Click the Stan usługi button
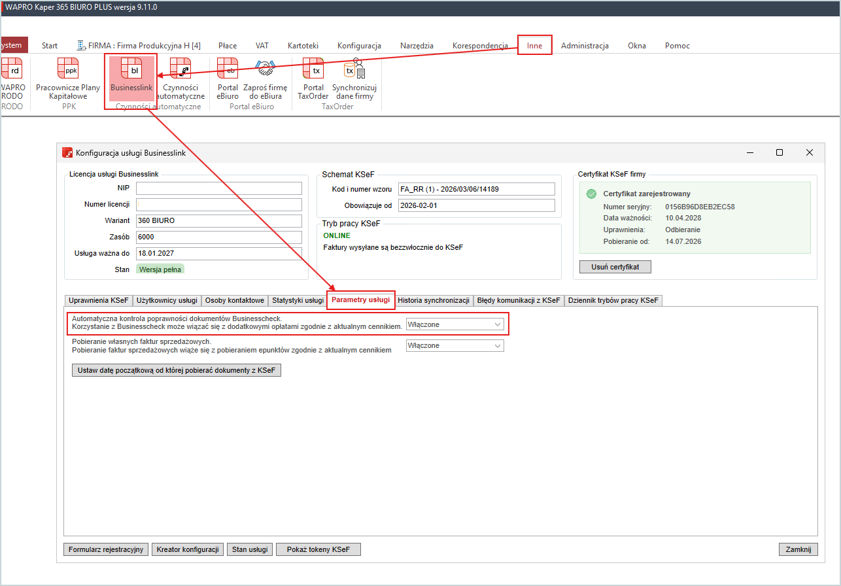 click(x=250, y=549)
